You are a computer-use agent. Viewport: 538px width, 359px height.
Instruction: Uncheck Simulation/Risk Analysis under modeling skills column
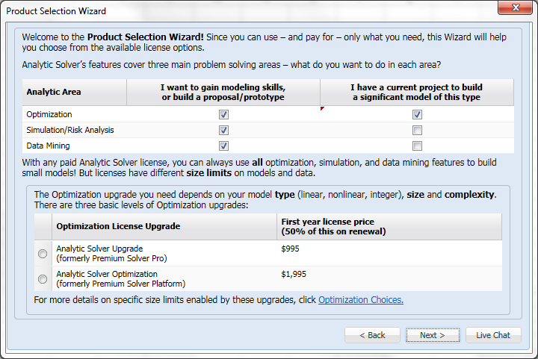(x=223, y=131)
